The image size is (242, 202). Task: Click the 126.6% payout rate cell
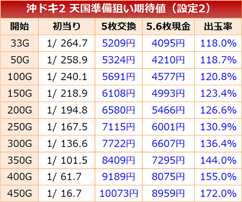tap(218, 110)
